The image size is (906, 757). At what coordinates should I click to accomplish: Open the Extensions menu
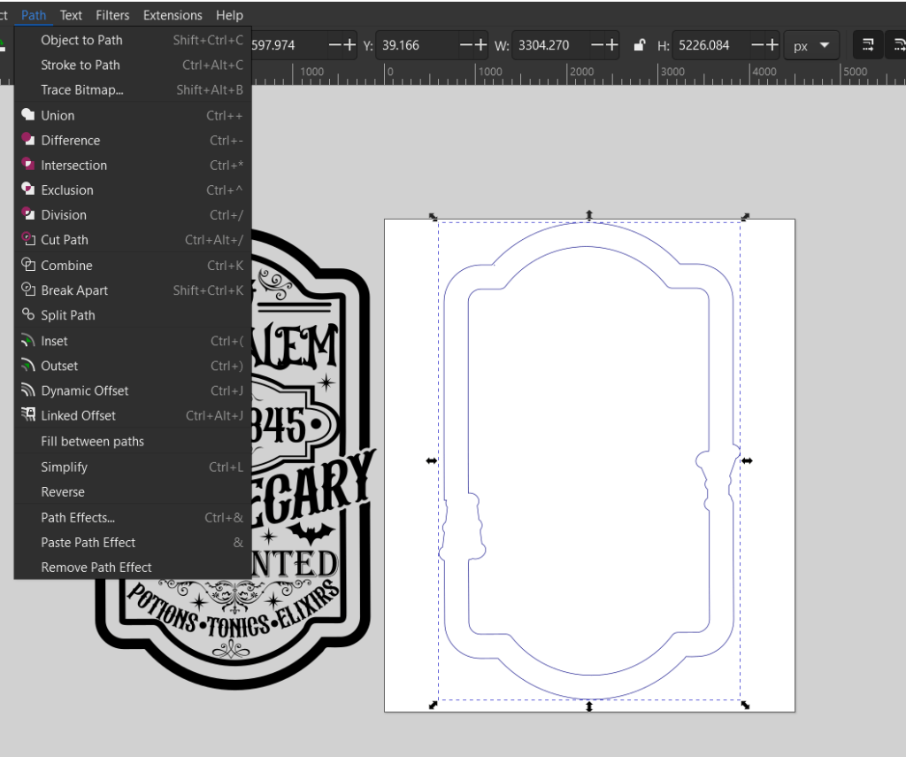[173, 15]
